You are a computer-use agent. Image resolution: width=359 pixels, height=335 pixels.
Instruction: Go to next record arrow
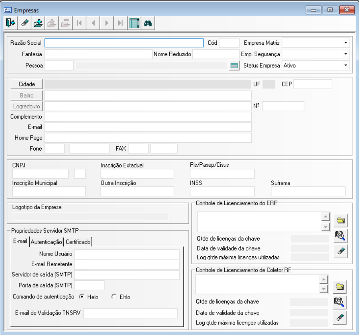(107, 23)
